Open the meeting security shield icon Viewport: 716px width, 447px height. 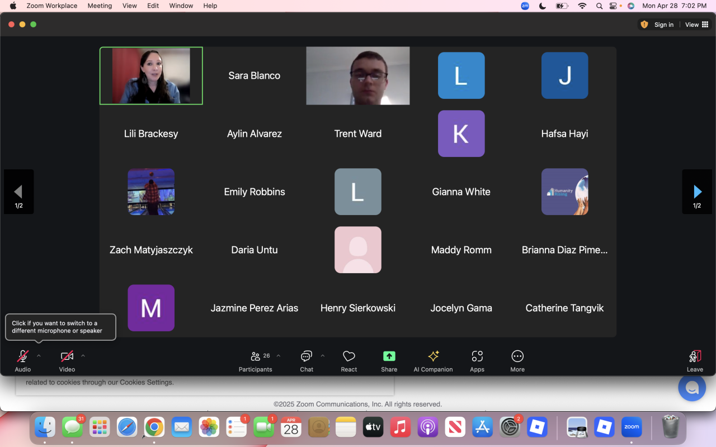644,25
